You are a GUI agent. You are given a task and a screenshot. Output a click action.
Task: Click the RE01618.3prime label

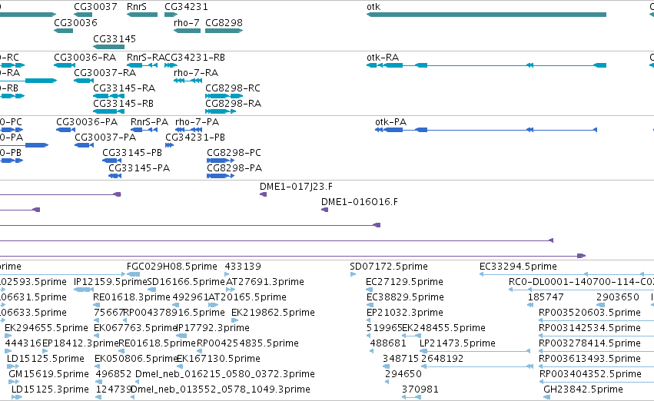click(x=132, y=297)
